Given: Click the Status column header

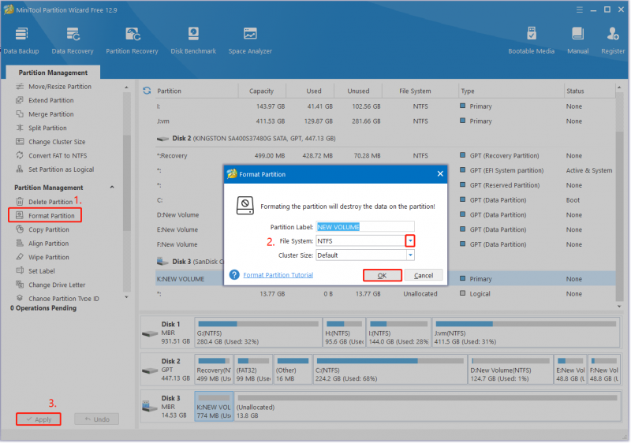Looking at the screenshot, I should tap(589, 91).
